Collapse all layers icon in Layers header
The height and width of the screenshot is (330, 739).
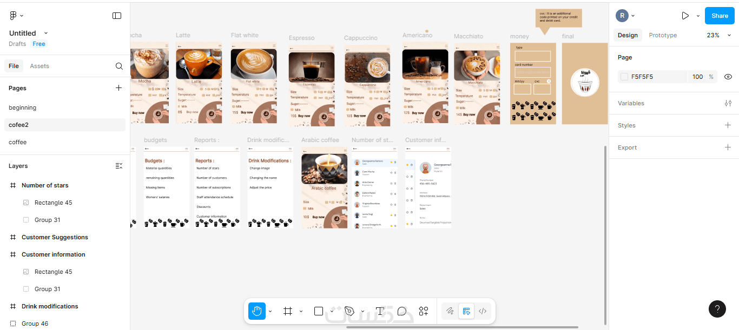(x=119, y=166)
